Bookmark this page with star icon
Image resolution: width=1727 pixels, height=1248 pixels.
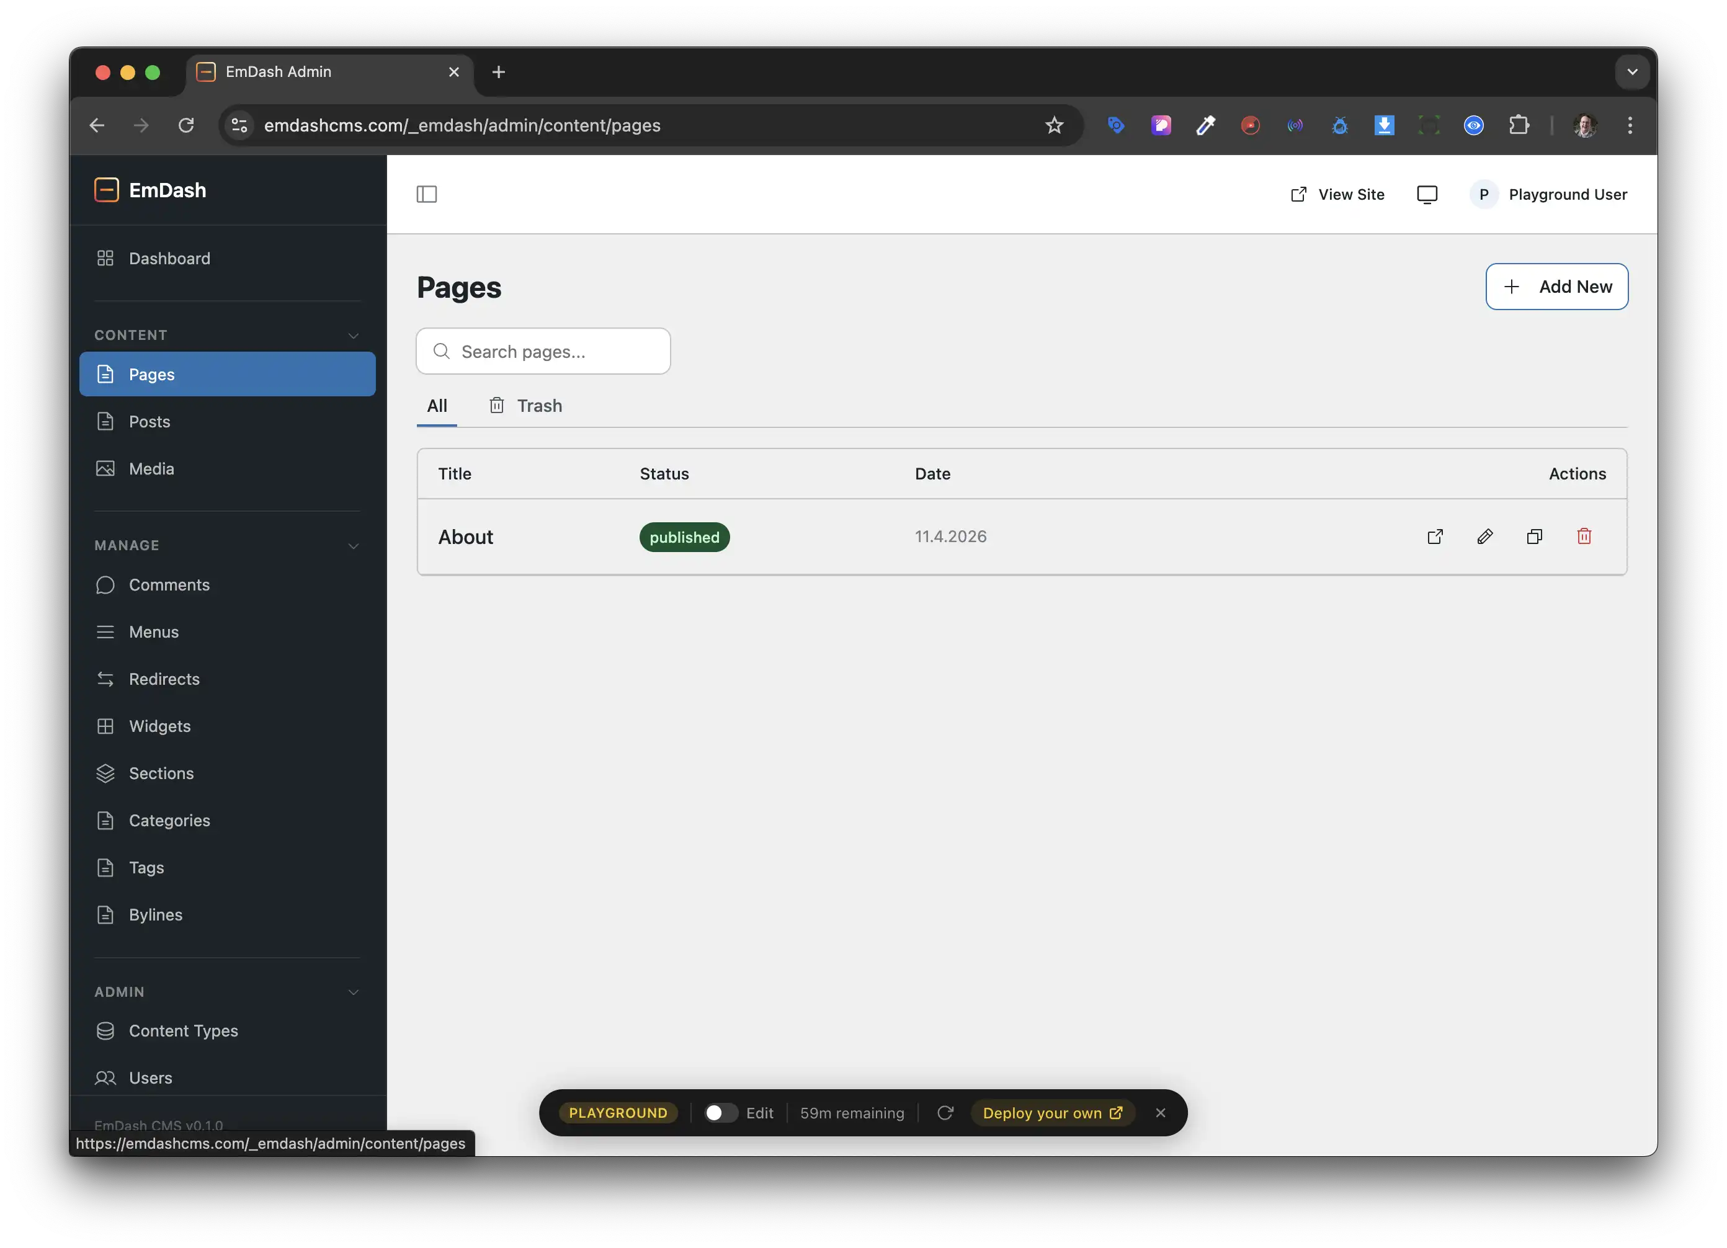[x=1054, y=125]
